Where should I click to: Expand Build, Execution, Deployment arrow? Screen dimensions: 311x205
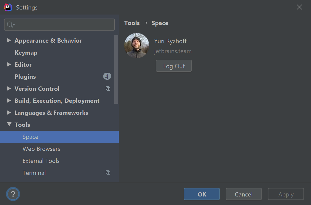[x=9, y=100]
